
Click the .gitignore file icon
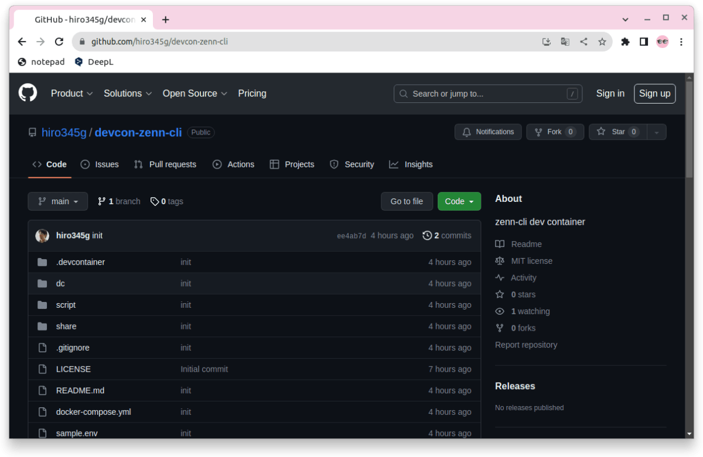pos(42,348)
